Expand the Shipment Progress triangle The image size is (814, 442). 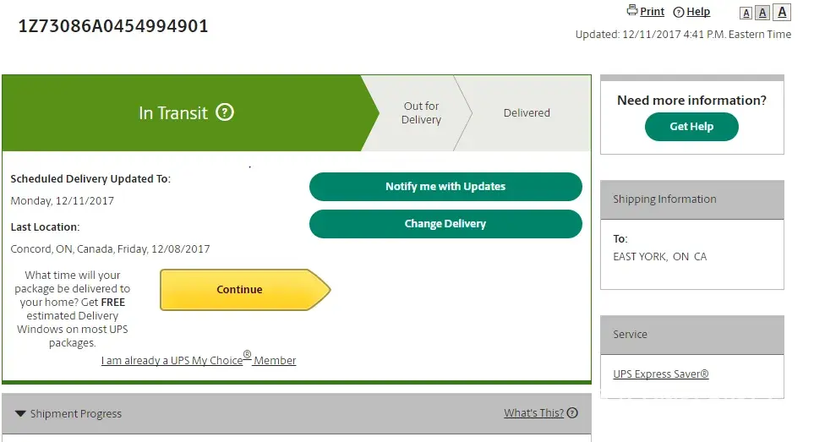coord(20,414)
